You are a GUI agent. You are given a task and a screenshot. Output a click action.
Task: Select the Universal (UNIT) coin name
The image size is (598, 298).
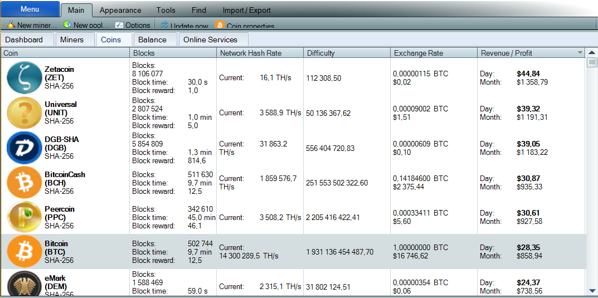tap(61, 109)
